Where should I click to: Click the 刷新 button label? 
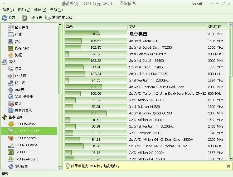click(12, 18)
